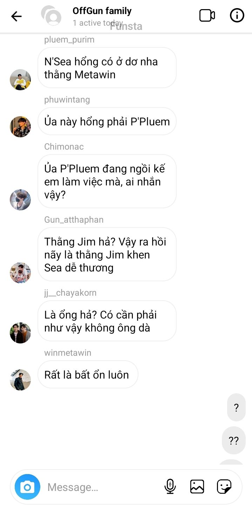This screenshot has height=512, width=252.
Task: Open the blue camera button
Action: [x=27, y=487]
